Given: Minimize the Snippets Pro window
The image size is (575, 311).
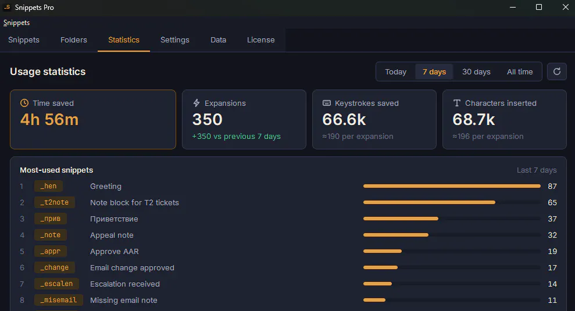Looking at the screenshot, I should coord(513,8).
